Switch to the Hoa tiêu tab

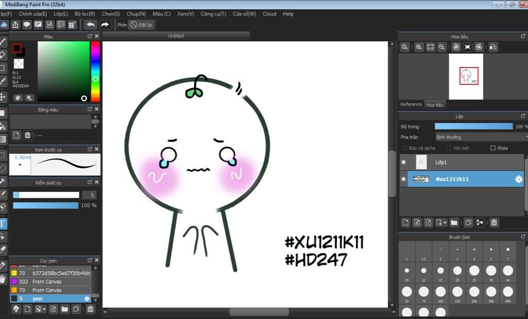pos(435,105)
